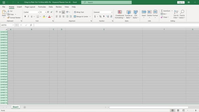Screen dimensions: 199x112
Task: Expand the Merge & Center dropdown arrow
Action: 90,16
